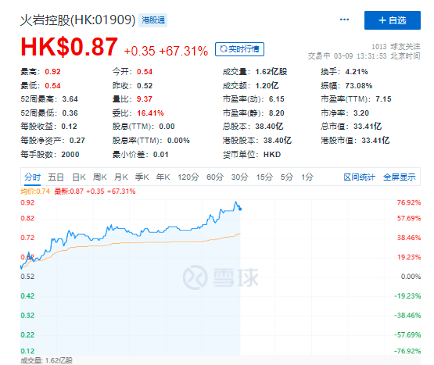Screen dimensions: 434x365
Task: Click the 昨收 value 0.52
Action: pyautogui.click(x=145, y=85)
